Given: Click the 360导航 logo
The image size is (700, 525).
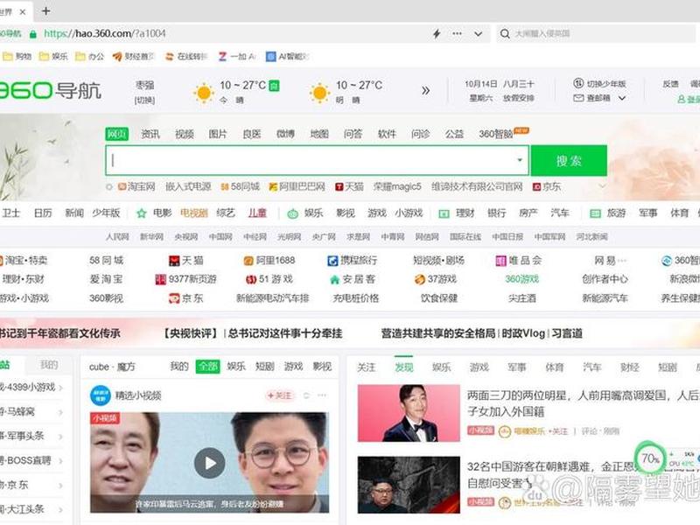Looking at the screenshot, I should click(x=50, y=91).
